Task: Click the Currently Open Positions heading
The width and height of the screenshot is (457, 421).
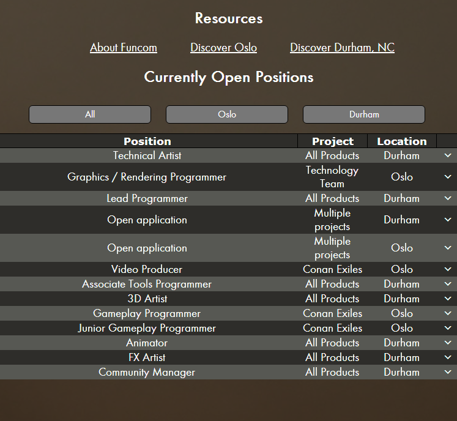Action: [229, 78]
